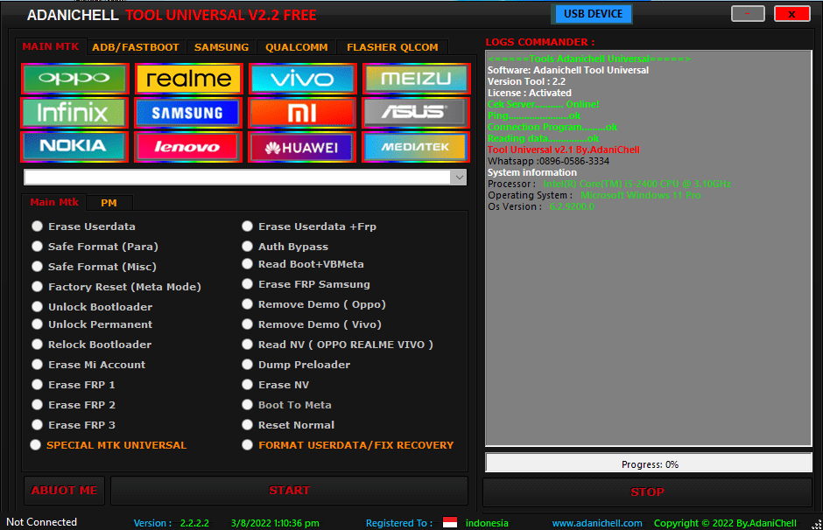
Task: Visit the www.adanichell.com link
Action: coord(597,522)
